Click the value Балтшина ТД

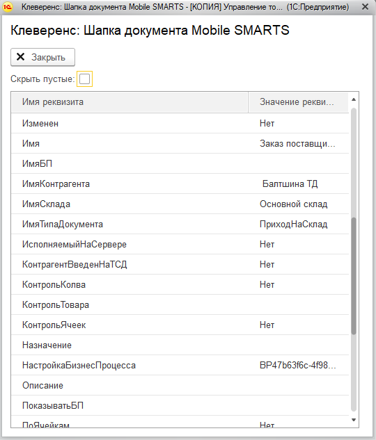290,184
